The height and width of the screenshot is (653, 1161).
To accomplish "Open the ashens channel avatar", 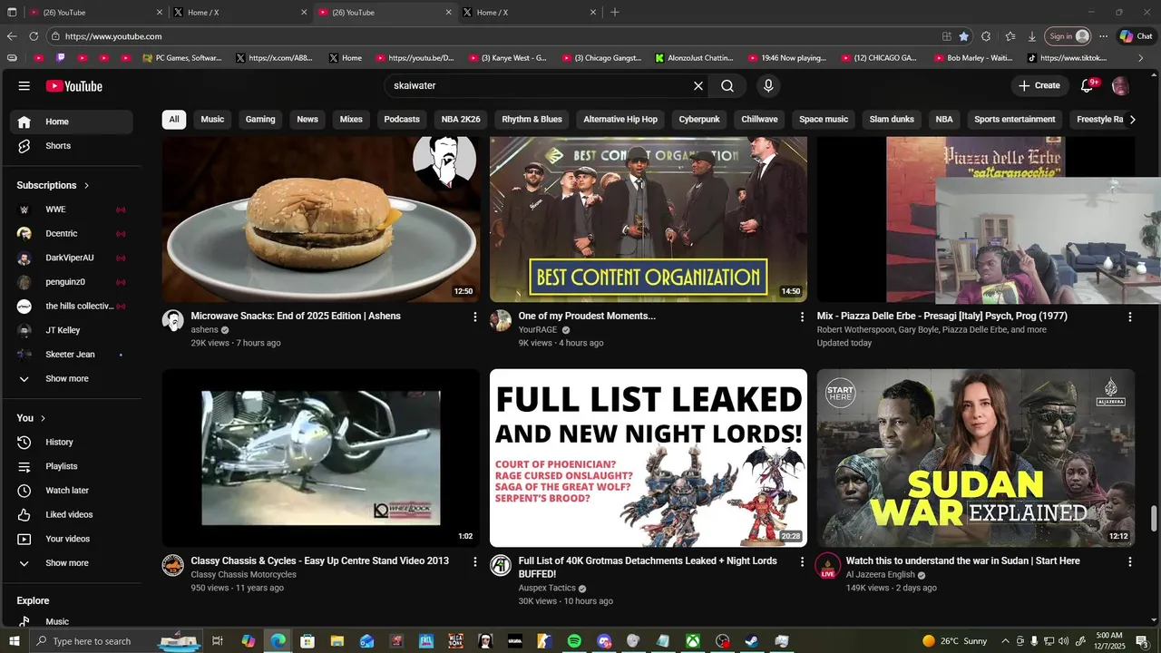I will pyautogui.click(x=172, y=320).
